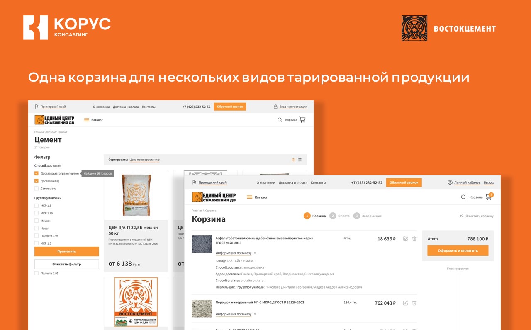531x330 pixels.
Task: Click the Корус Консалтинг logo
Action: coord(67,27)
